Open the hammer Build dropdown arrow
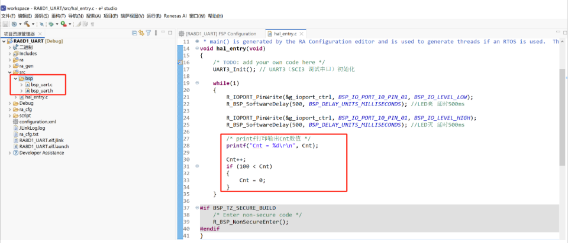568x243 pixels. (33, 24)
